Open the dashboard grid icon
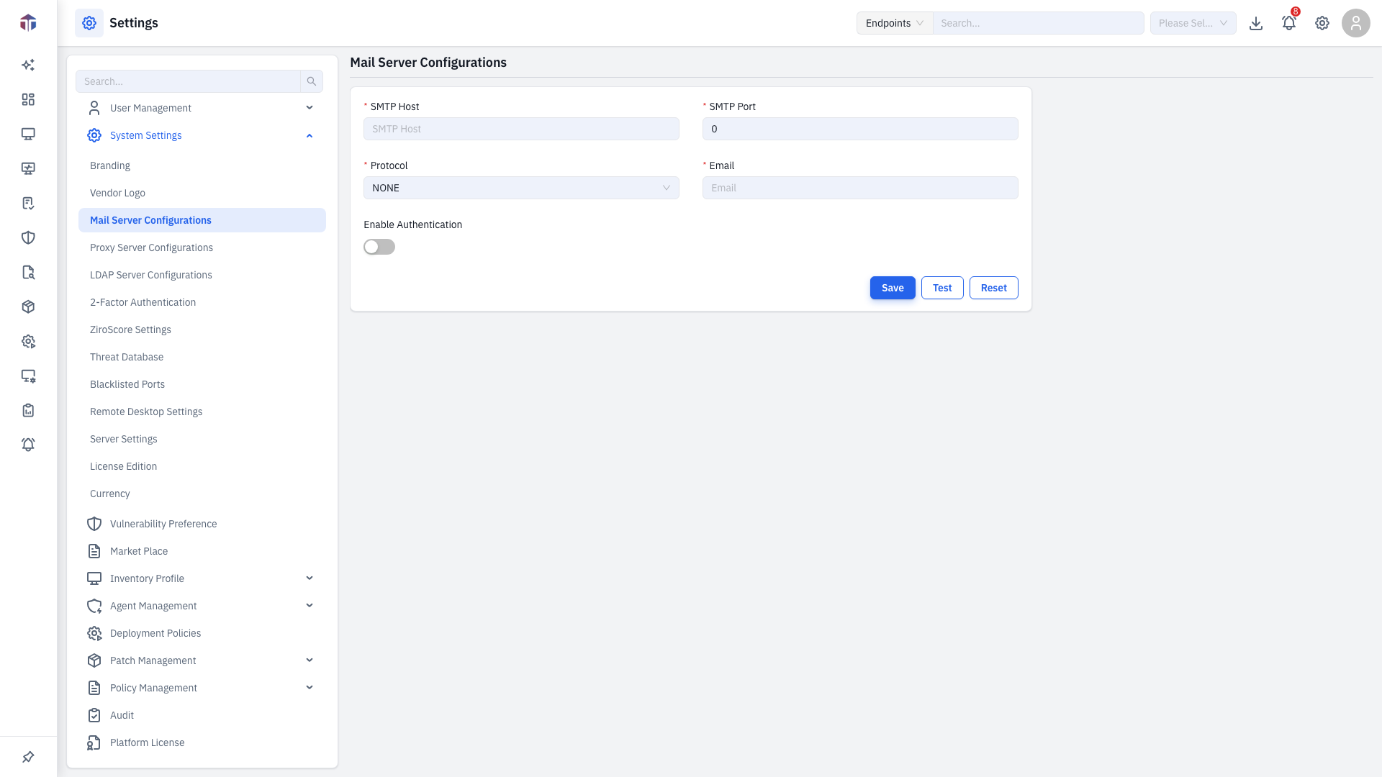Screen dimensions: 1382x777 28,99
